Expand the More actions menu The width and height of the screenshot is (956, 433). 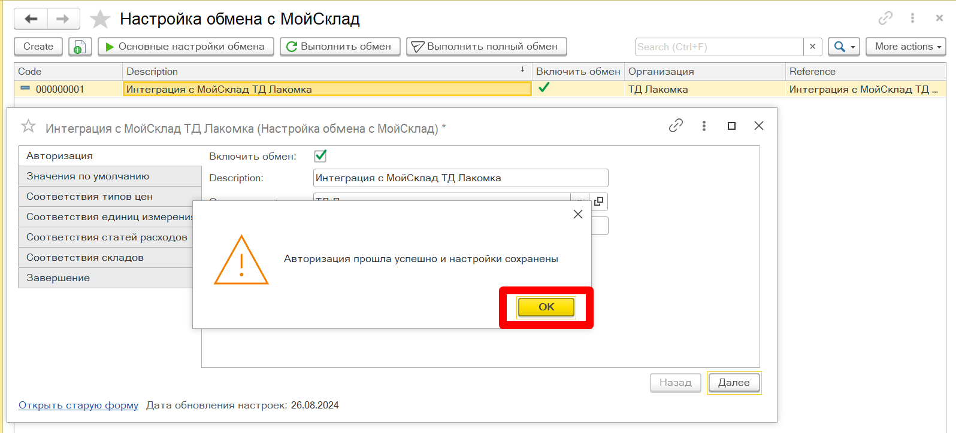906,47
